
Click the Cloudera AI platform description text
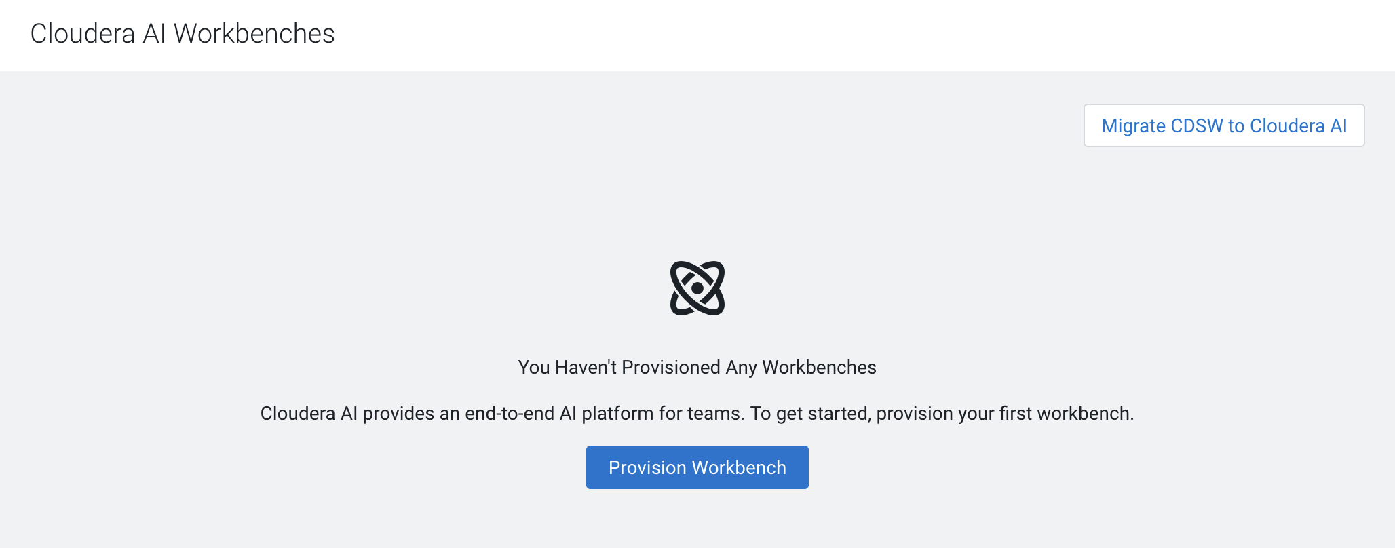click(x=697, y=413)
